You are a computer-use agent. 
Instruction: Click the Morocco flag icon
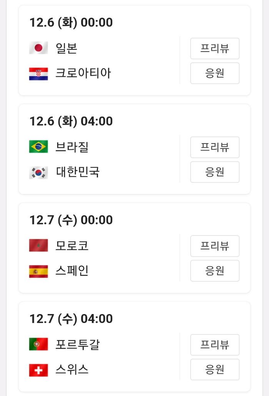38,246
